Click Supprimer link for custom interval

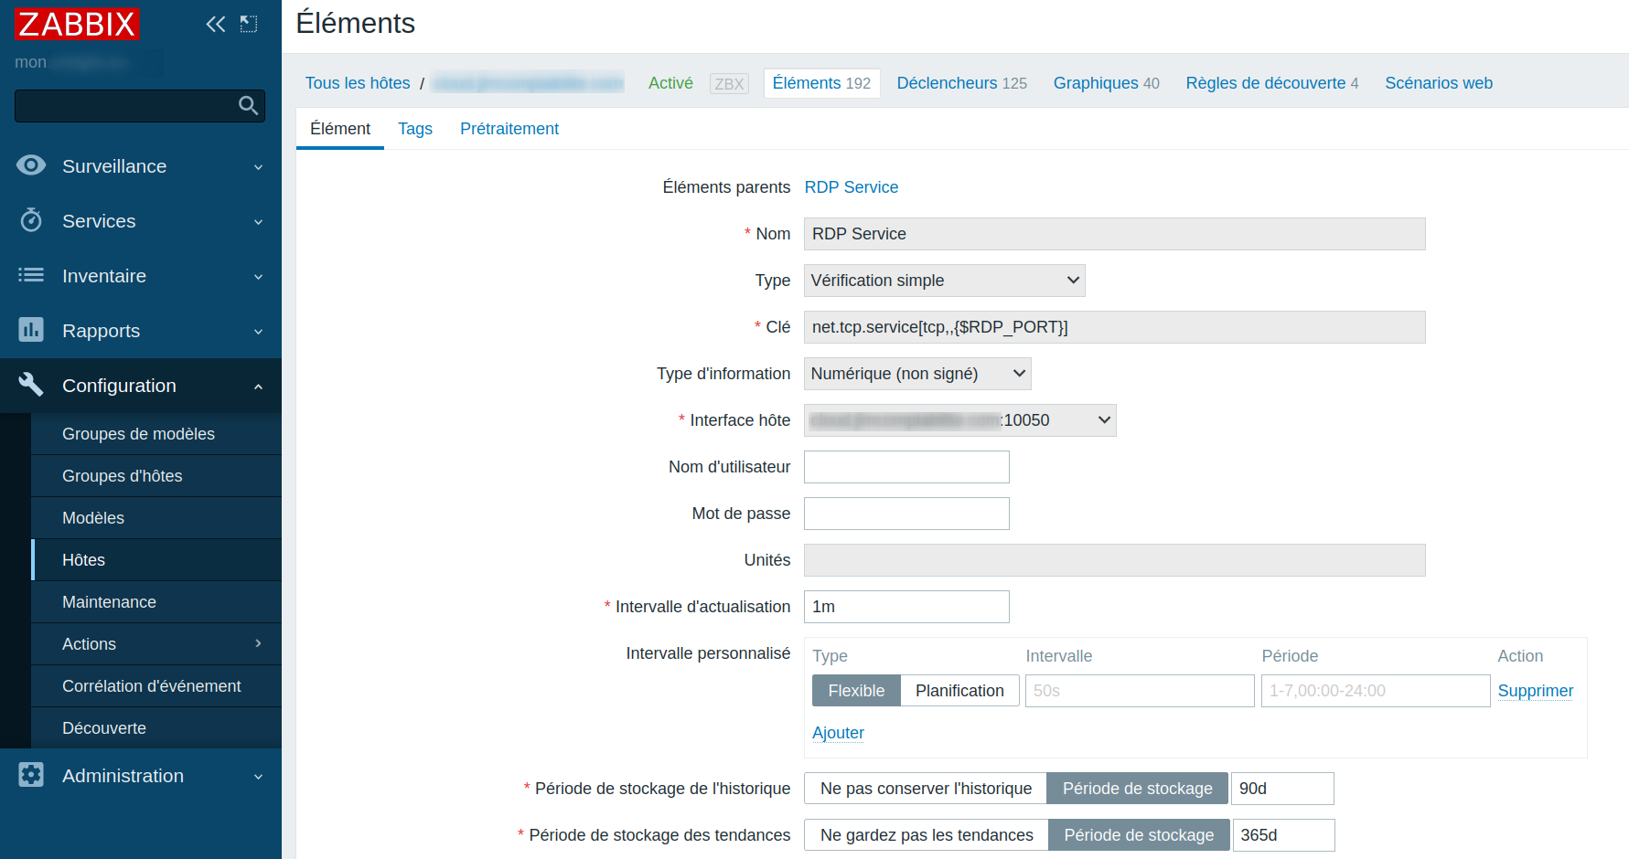[x=1535, y=691]
